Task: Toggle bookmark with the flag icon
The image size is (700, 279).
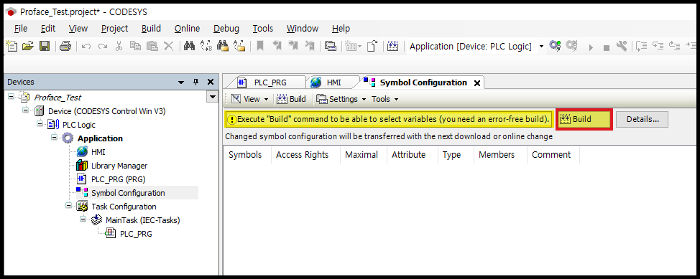Action: click(260, 46)
